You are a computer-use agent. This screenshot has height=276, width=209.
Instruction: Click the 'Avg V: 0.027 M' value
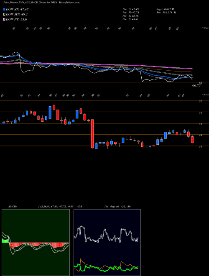coord(166,9)
